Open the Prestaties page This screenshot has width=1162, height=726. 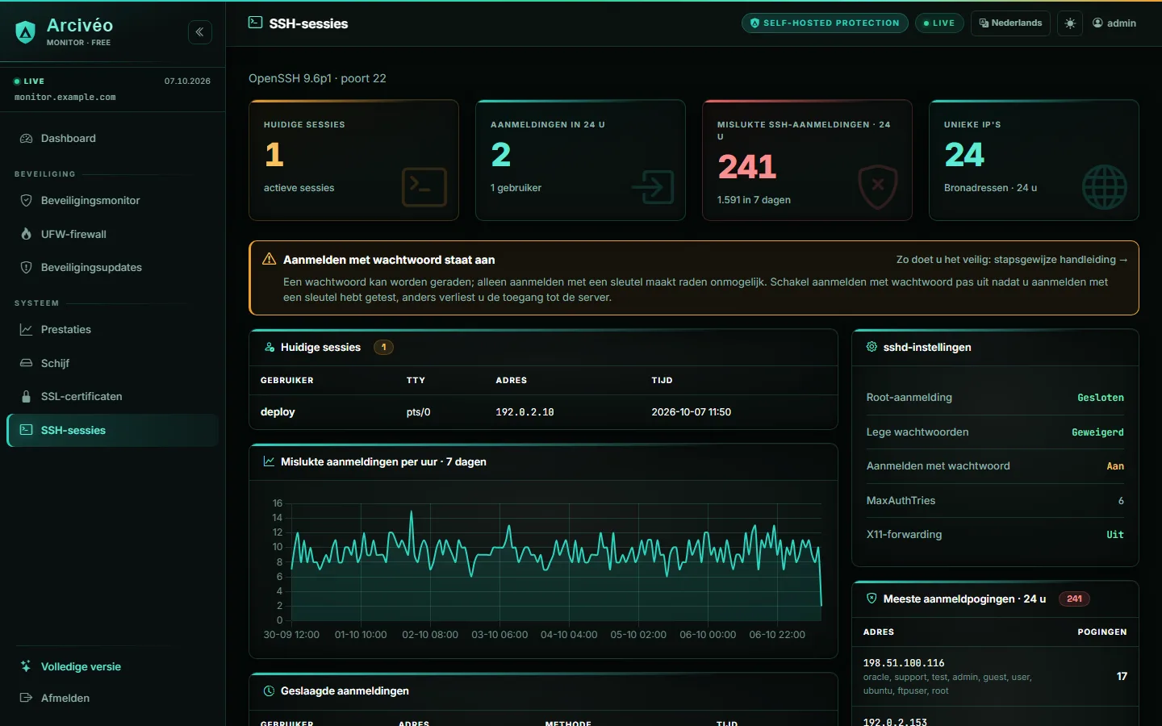[x=113, y=330]
